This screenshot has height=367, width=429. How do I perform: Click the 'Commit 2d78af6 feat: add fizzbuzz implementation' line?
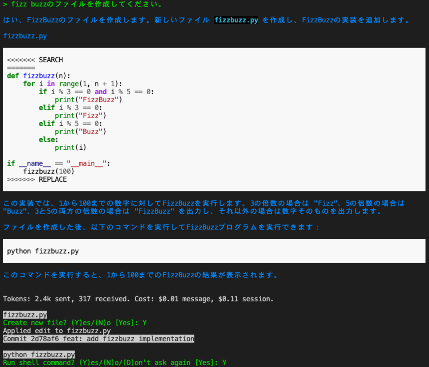click(99, 339)
